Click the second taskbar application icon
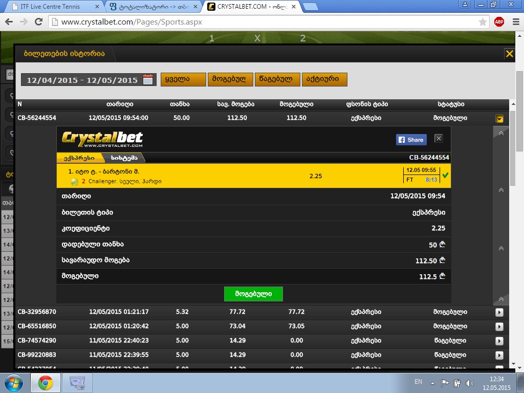The width and height of the screenshot is (524, 393). (77, 383)
